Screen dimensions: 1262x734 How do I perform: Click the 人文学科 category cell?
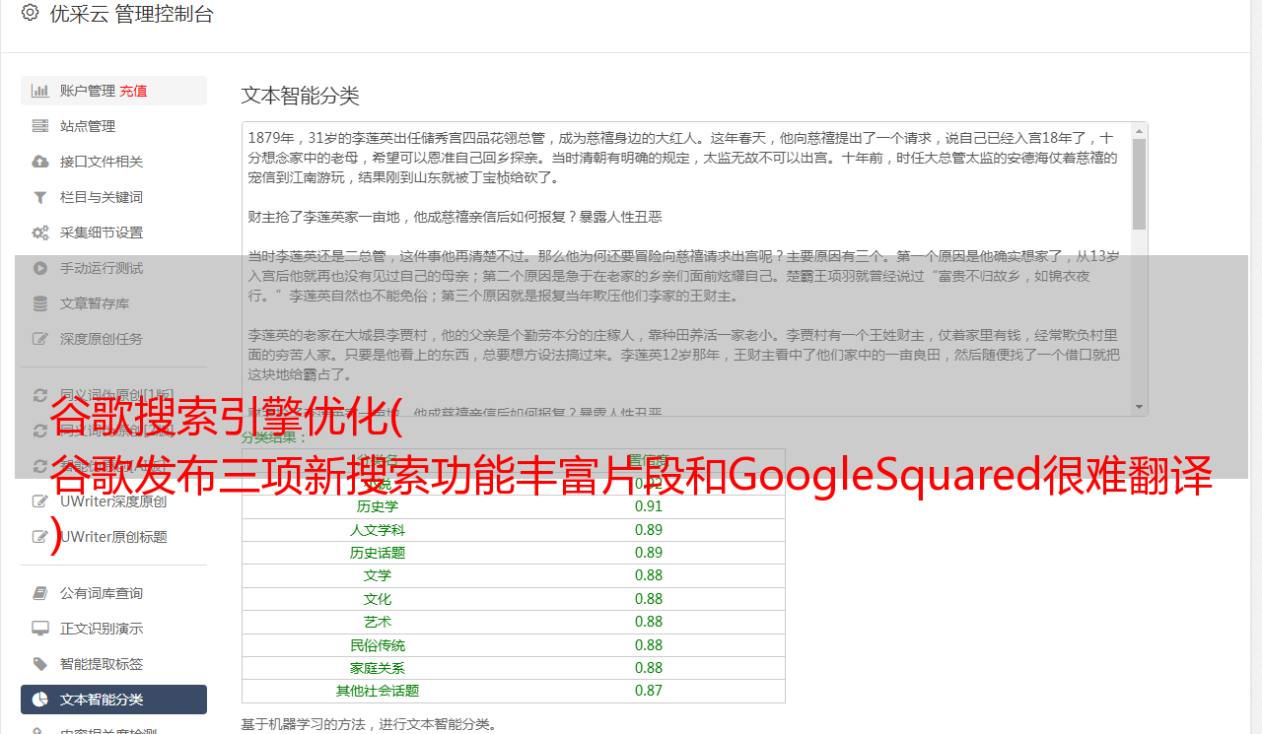pos(378,530)
